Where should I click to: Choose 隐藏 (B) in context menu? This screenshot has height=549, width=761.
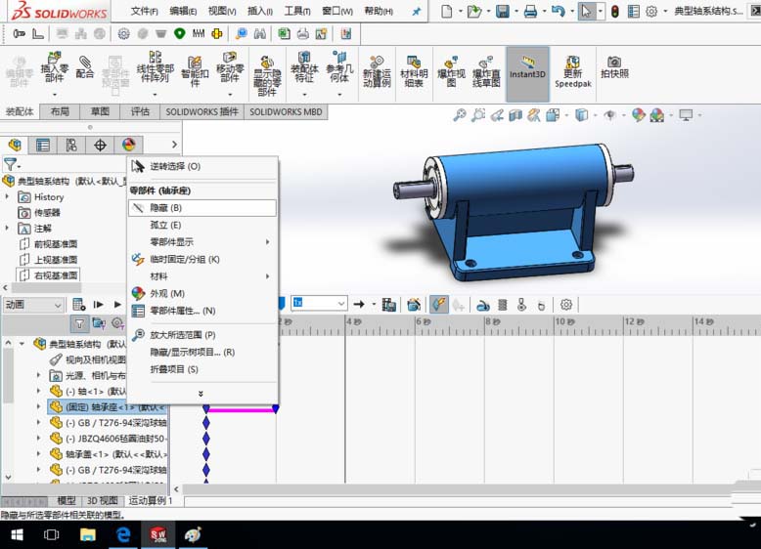pyautogui.click(x=165, y=208)
